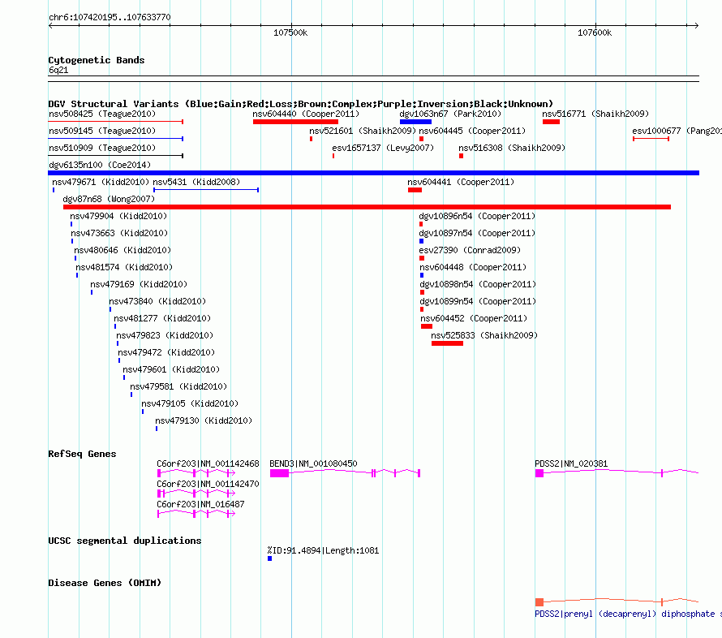722x638 pixels.
Task: Select UCSC segmental duplications track title
Action: tap(125, 541)
